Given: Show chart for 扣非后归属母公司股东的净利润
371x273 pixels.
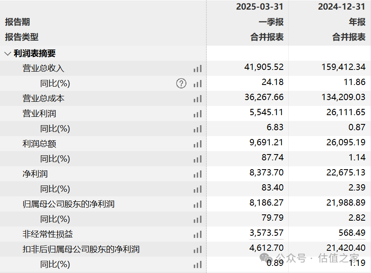Looking at the screenshot, I should [x=197, y=250].
